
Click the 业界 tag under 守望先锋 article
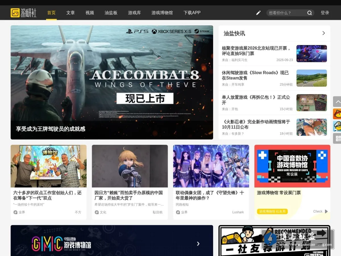coord(184,212)
